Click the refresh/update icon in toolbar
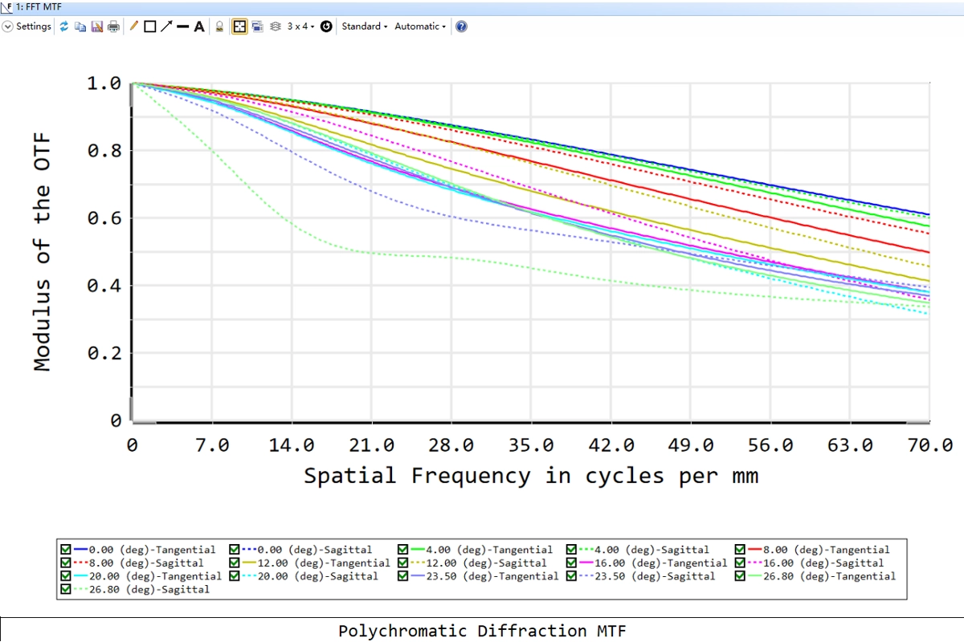964x642 pixels. (x=64, y=26)
